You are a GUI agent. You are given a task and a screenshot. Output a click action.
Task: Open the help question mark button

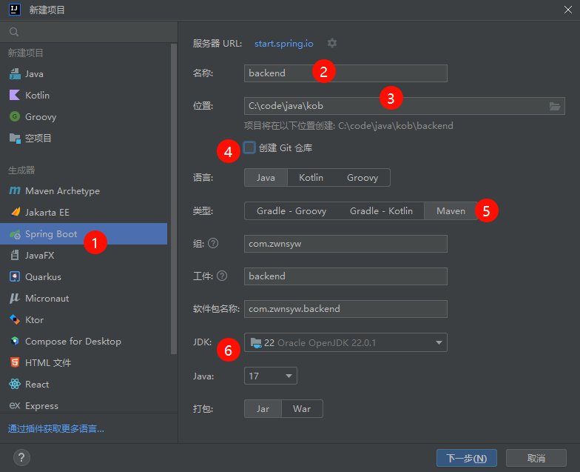tap(21, 458)
